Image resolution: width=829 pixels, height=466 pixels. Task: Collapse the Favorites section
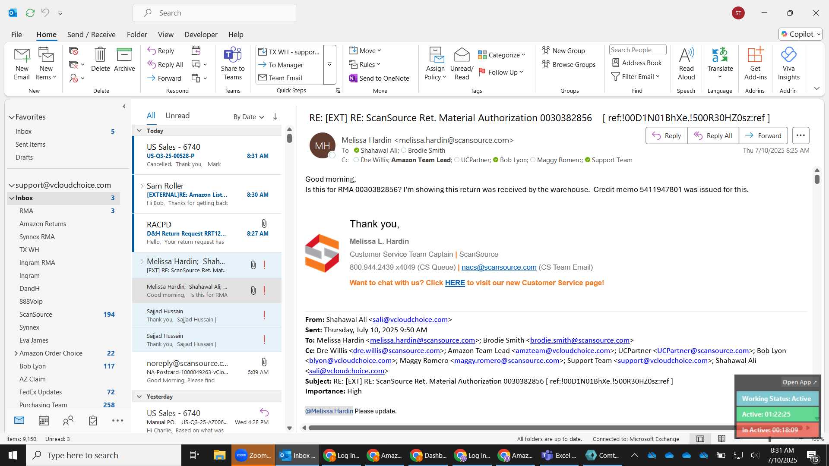click(11, 117)
